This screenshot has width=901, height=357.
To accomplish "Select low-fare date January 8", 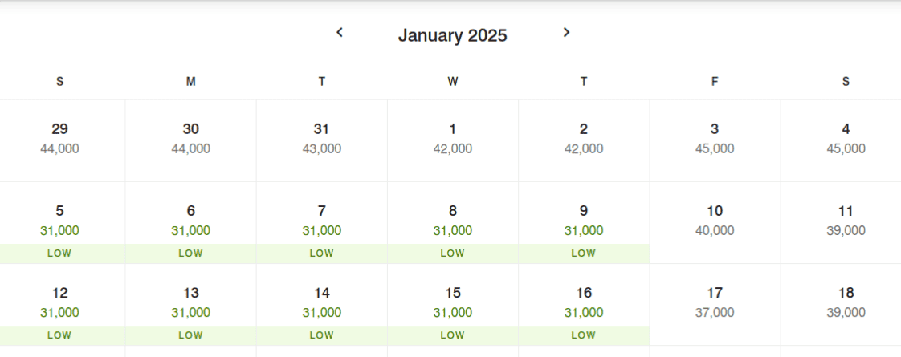I will (x=453, y=223).
